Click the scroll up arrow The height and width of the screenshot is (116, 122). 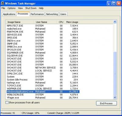coord(115,22)
